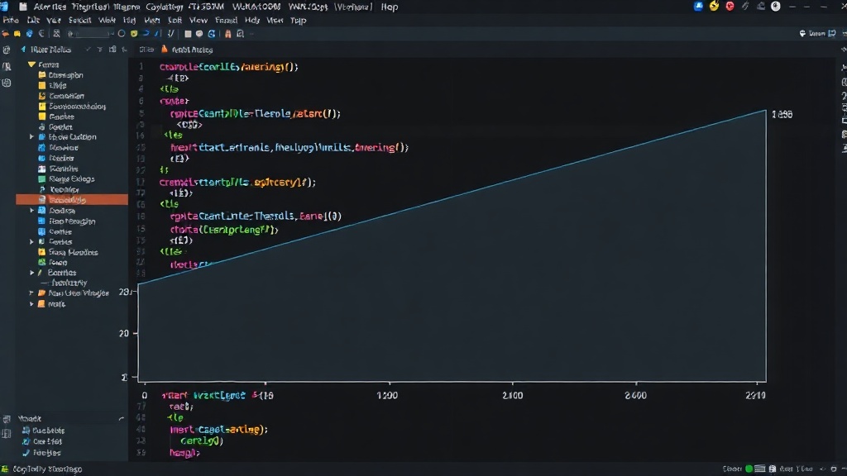Open the dropdown field in the toolbar

pos(89,33)
